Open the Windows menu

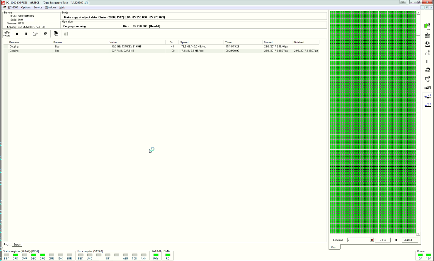(x=51, y=8)
